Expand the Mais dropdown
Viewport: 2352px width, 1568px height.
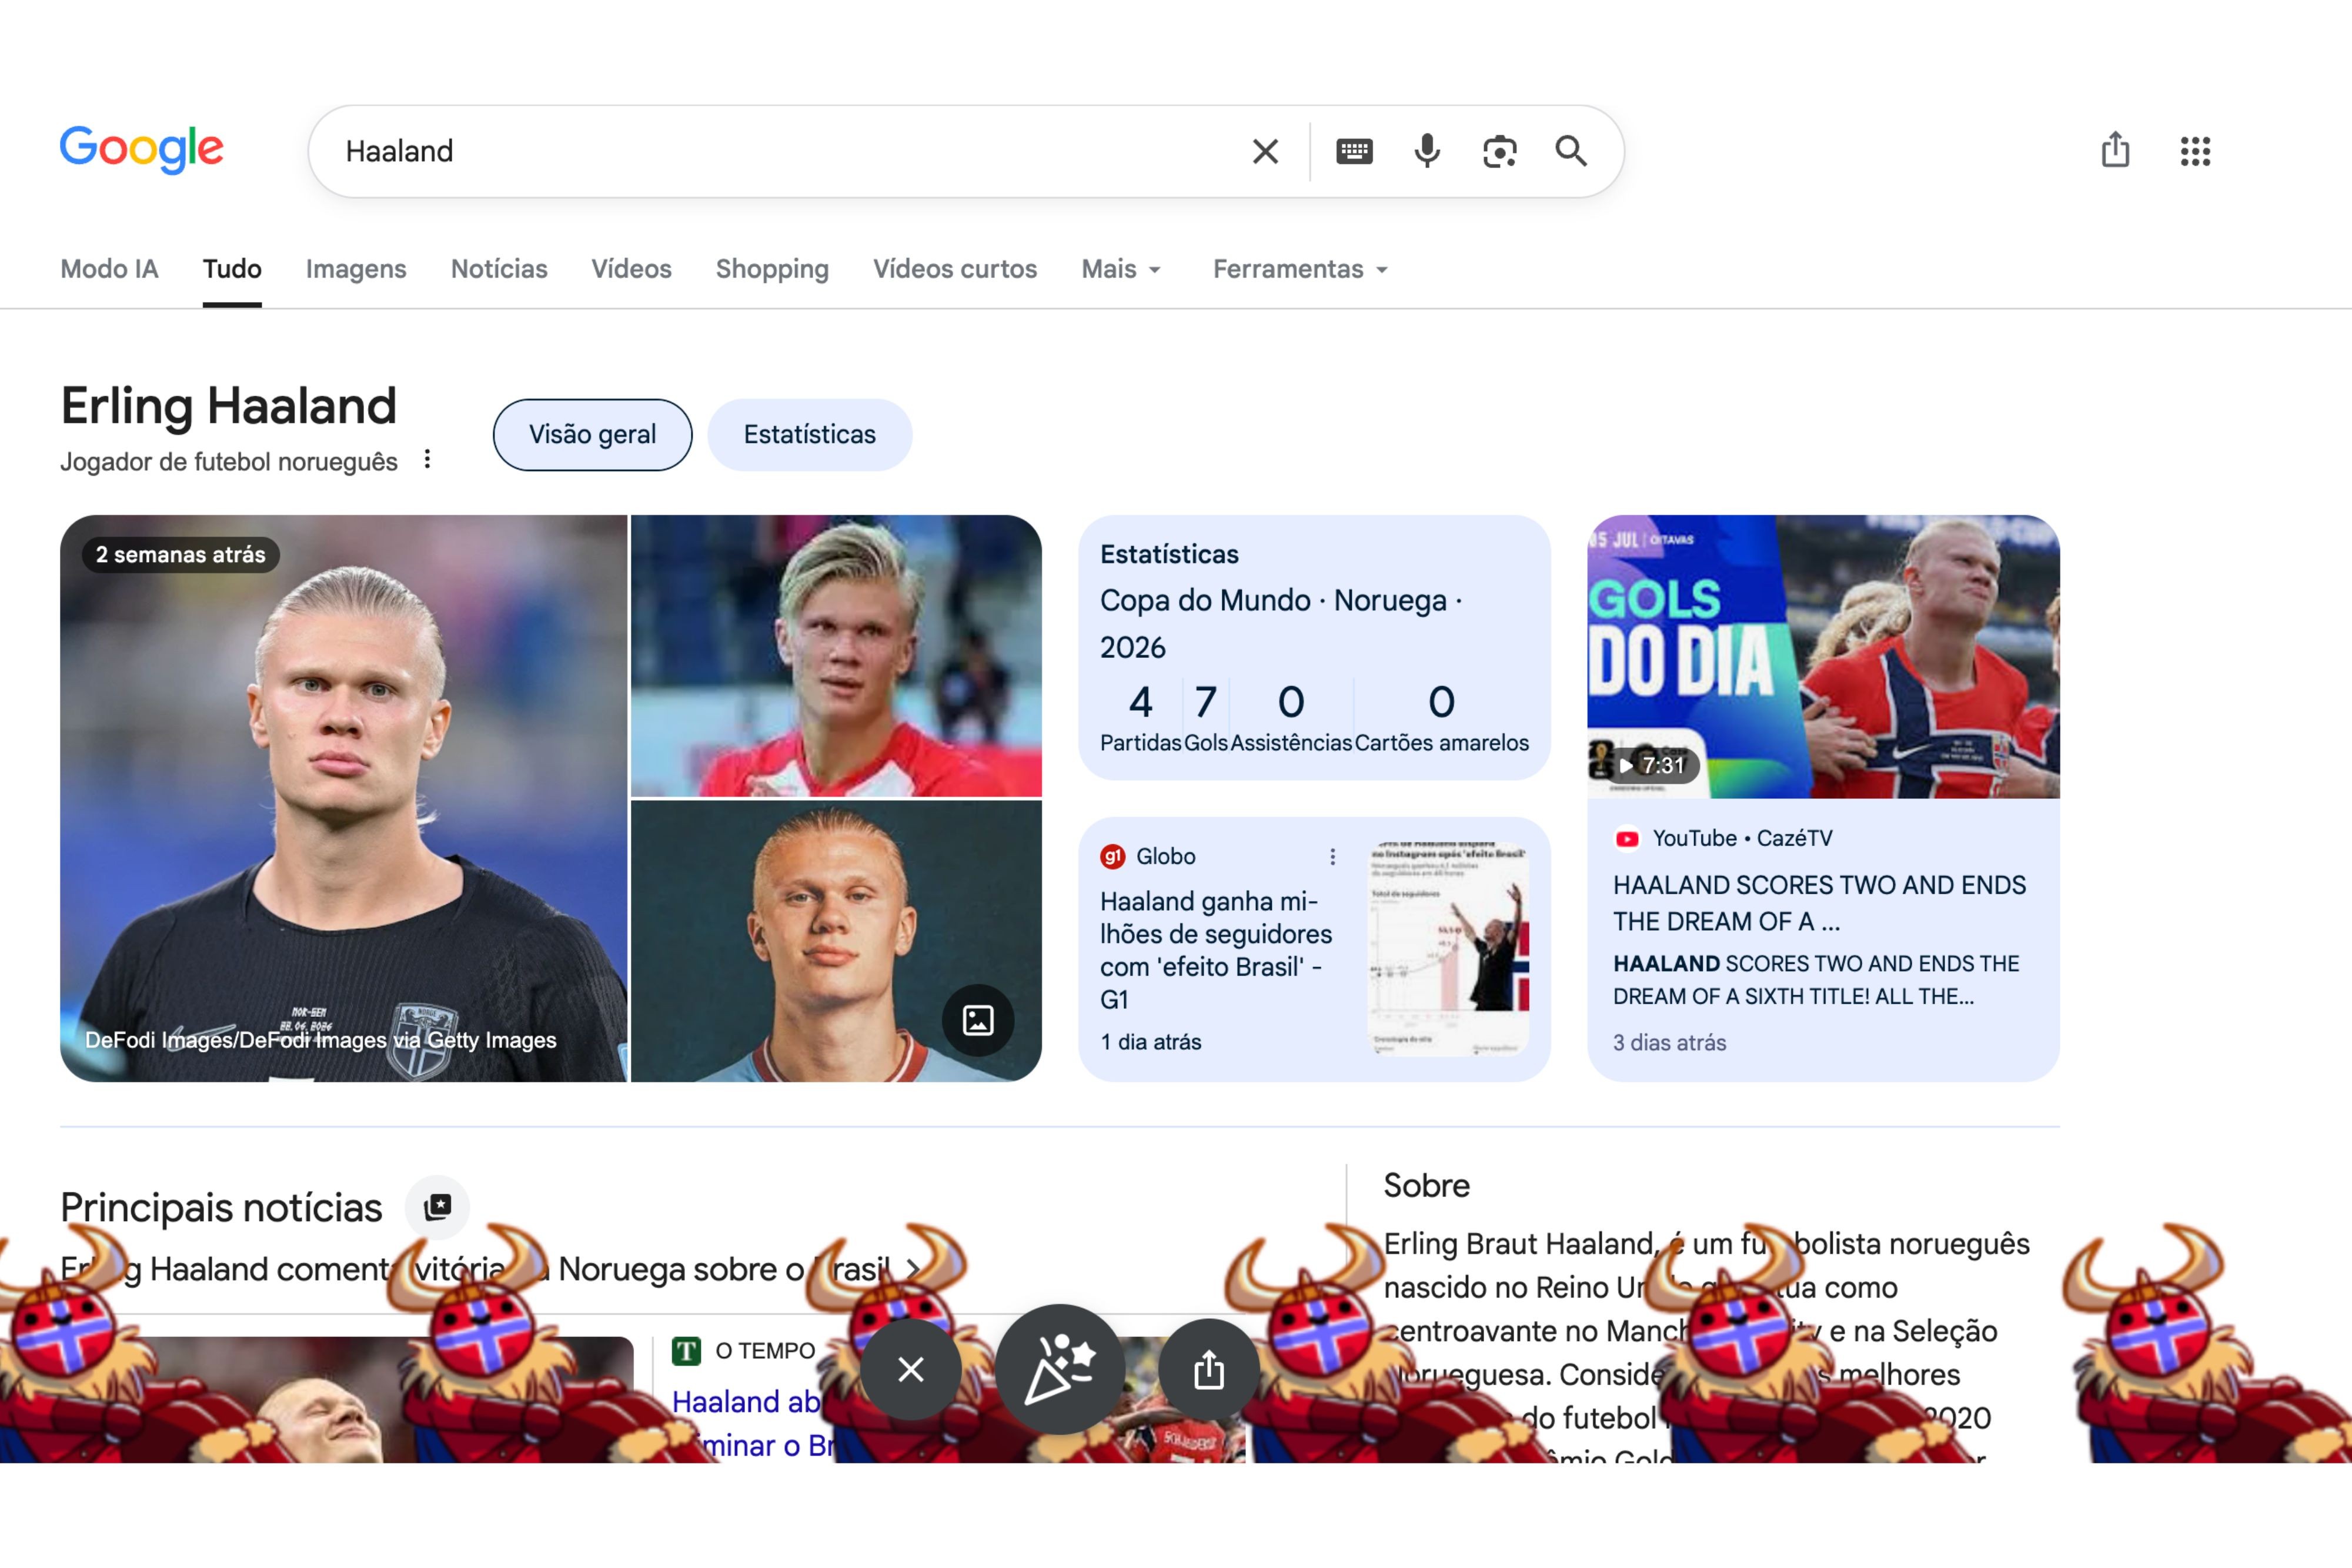(x=1121, y=269)
